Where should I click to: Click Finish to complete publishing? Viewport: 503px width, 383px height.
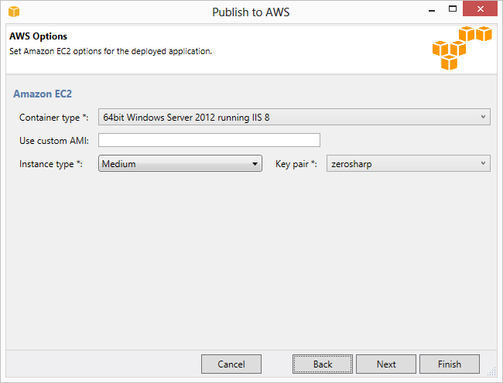[x=450, y=364]
